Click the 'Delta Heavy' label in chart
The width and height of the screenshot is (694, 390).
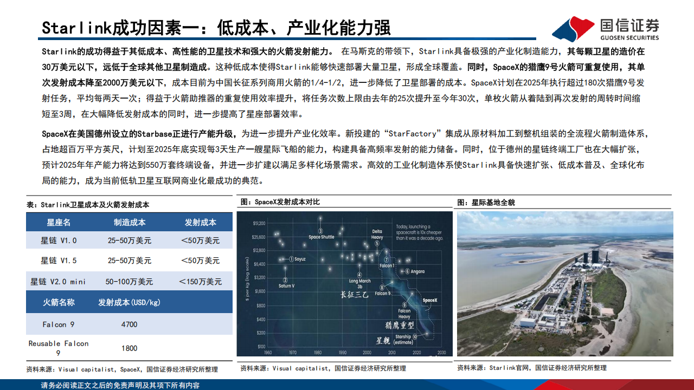point(377,235)
